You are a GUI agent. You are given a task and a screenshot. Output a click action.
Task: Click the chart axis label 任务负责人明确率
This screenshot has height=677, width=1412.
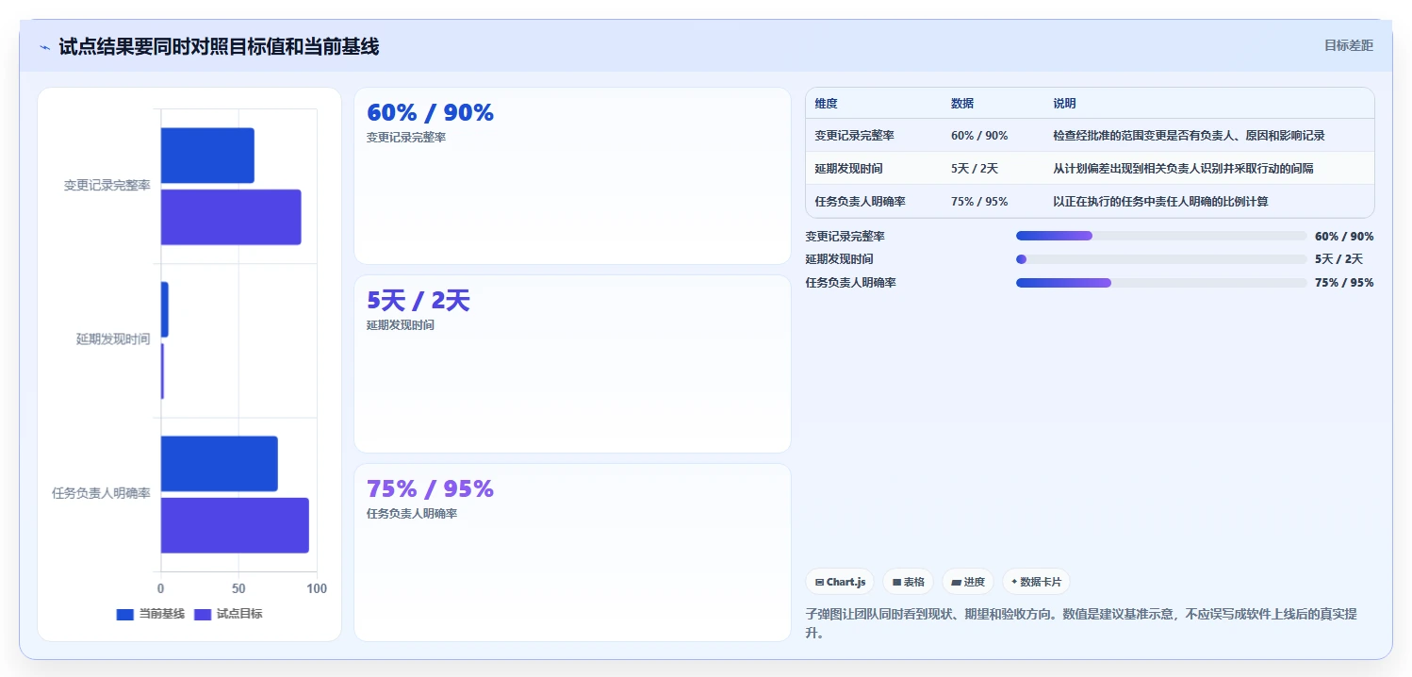pyautogui.click(x=101, y=493)
